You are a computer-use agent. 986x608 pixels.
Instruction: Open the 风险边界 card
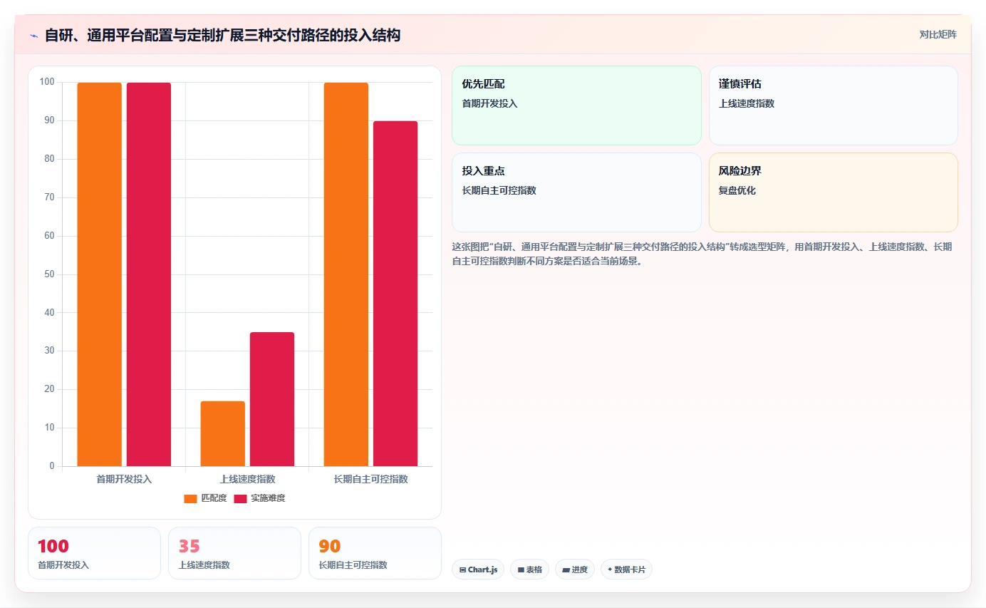click(833, 192)
